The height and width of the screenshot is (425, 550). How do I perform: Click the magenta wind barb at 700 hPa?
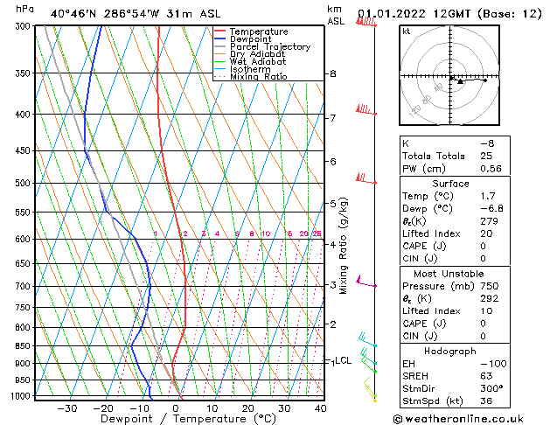366,282
